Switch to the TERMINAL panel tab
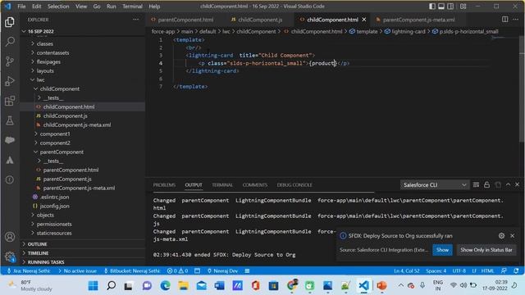The height and width of the screenshot is (295, 525). (222, 185)
